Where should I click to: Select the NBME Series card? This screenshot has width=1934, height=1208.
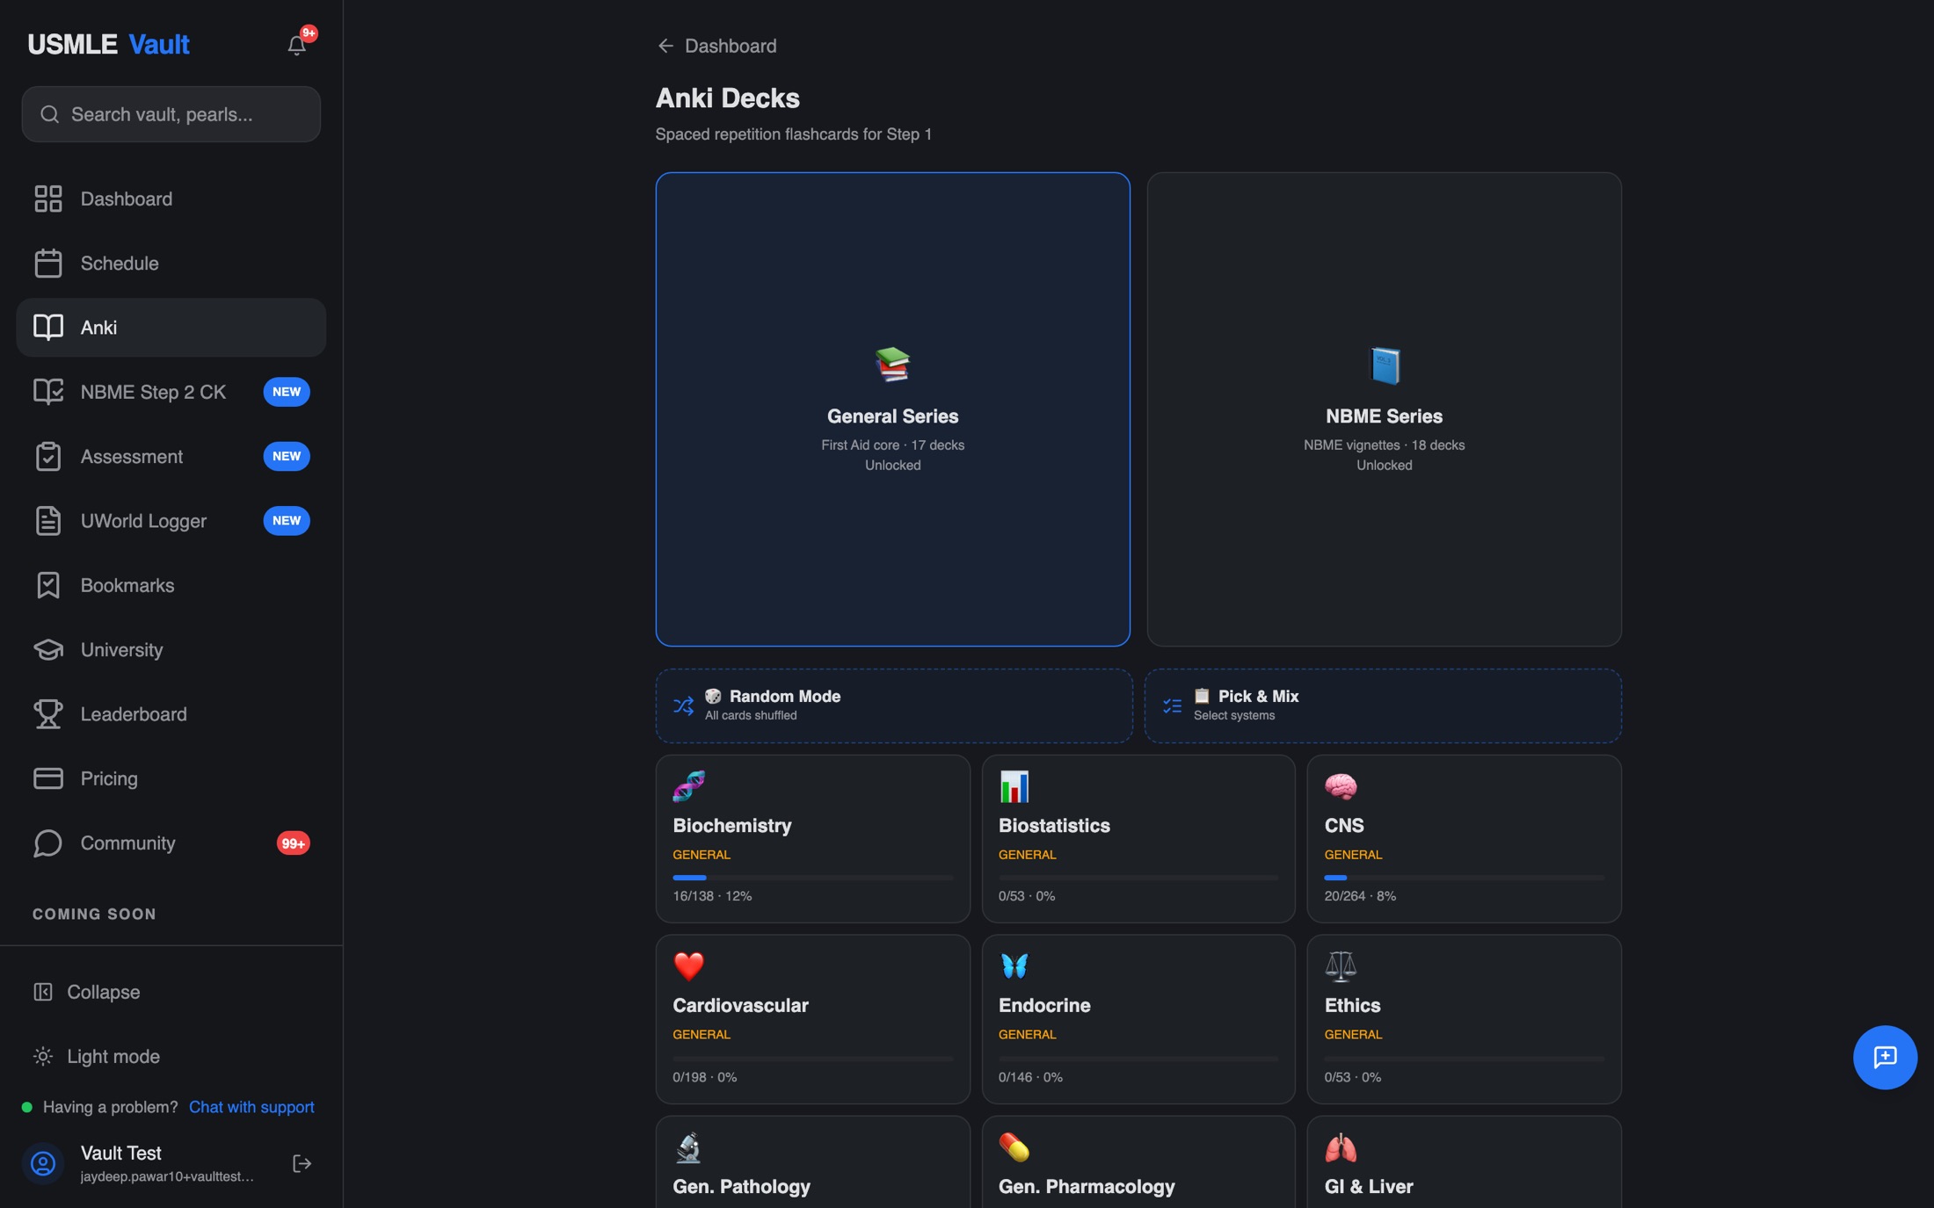(x=1384, y=409)
